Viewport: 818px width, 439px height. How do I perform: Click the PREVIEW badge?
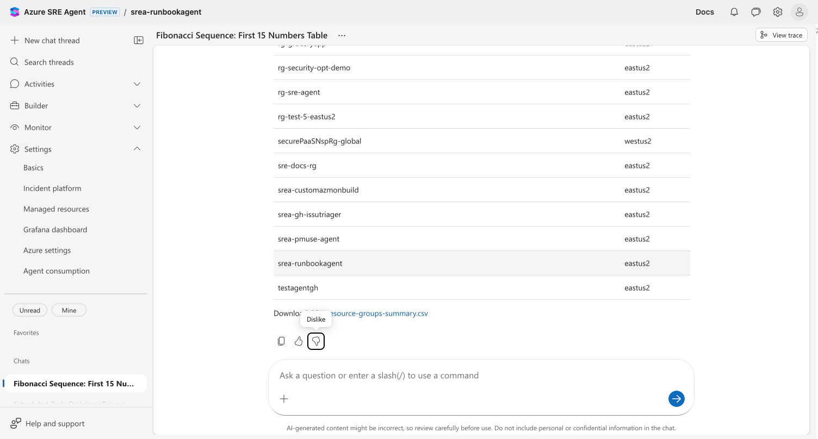[x=105, y=12]
